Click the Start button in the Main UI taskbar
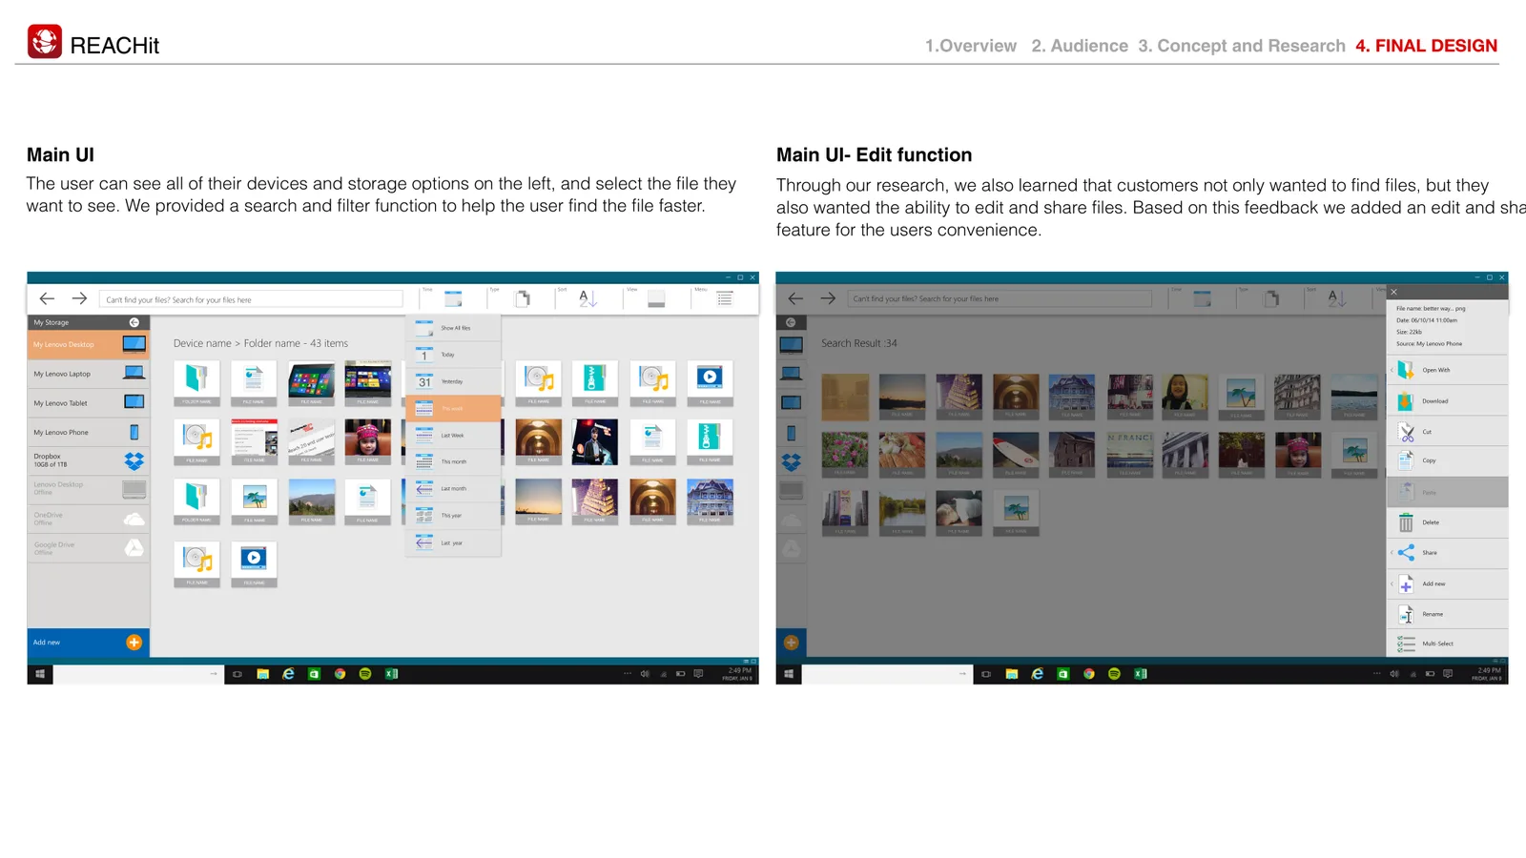 click(40, 674)
